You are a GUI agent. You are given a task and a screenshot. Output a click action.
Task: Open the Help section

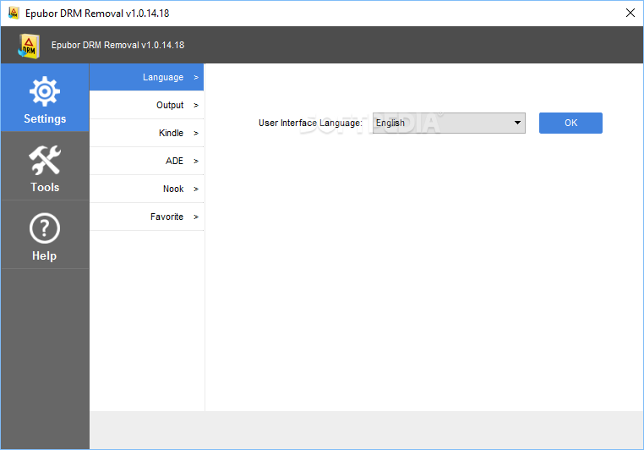click(45, 235)
